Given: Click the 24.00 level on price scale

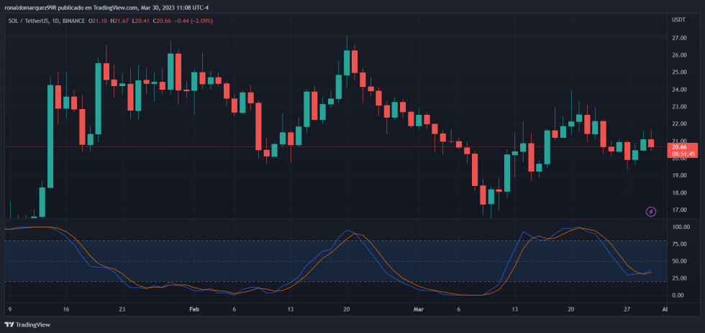Looking at the screenshot, I should [x=679, y=90].
